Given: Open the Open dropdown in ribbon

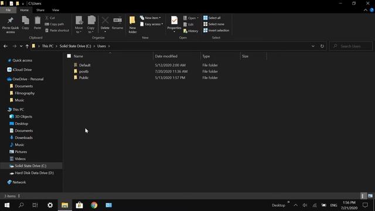Looking at the screenshot, I should pyautogui.click(x=191, y=18).
